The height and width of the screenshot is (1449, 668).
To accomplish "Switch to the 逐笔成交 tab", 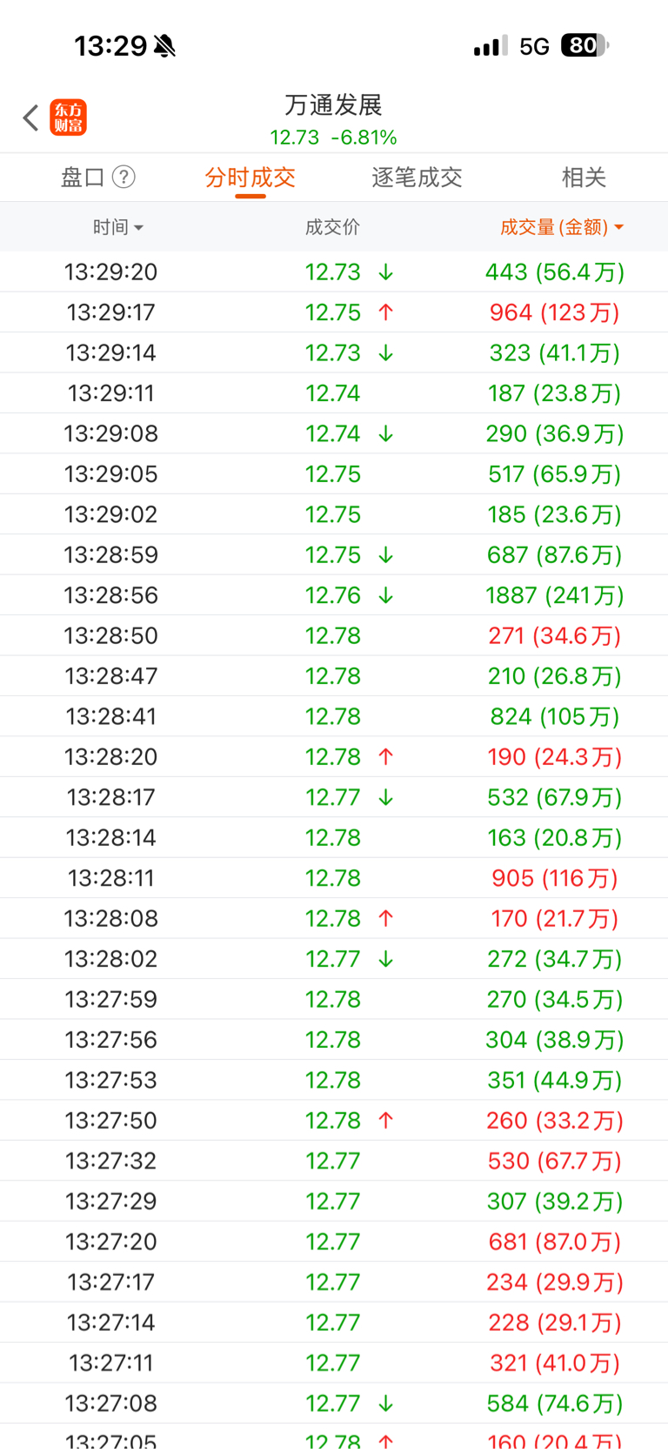I will click(x=417, y=178).
